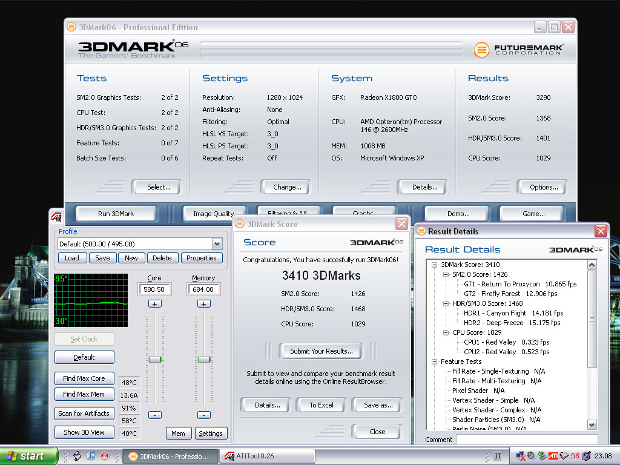
Task: Open the Profile dropdown list
Action: 217,243
